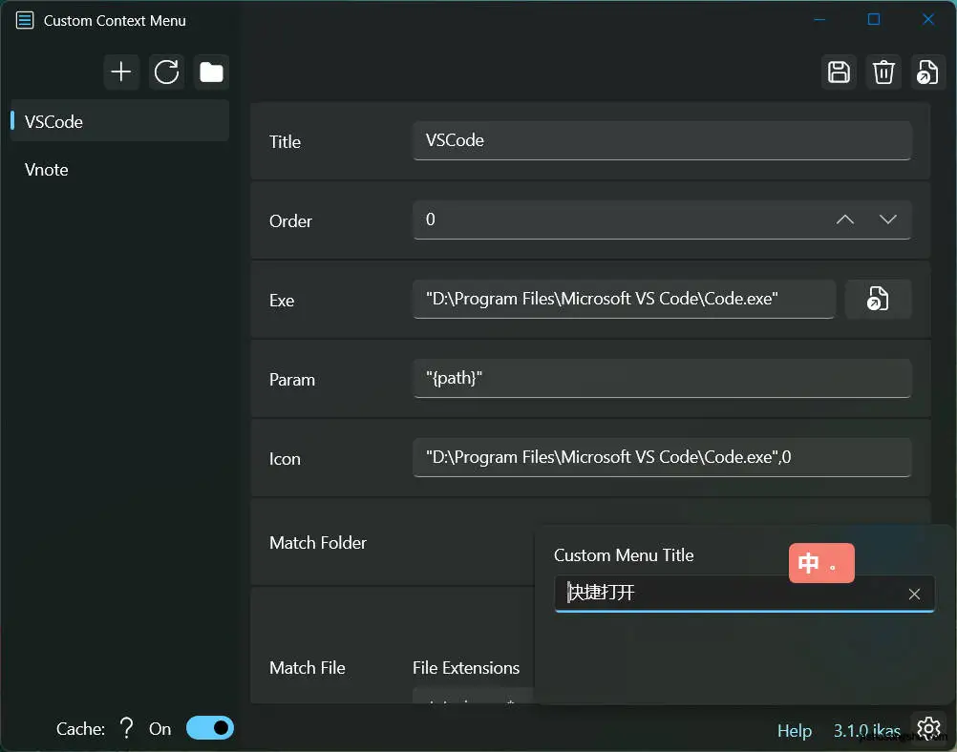The height and width of the screenshot is (752, 957).
Task: Click the File Extensions label
Action: click(466, 668)
